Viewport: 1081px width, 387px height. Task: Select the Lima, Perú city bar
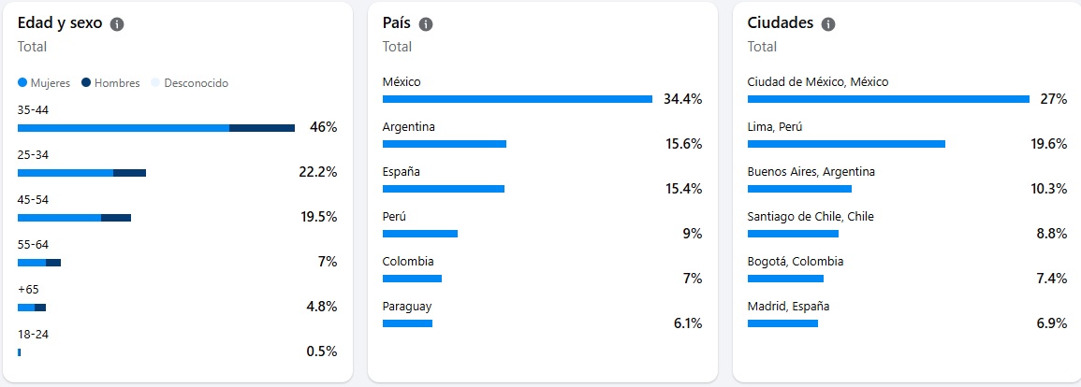tap(846, 144)
